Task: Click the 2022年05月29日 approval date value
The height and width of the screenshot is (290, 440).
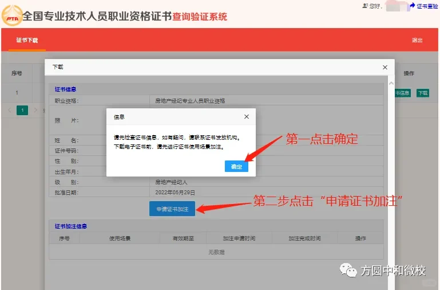Action: 175,193
